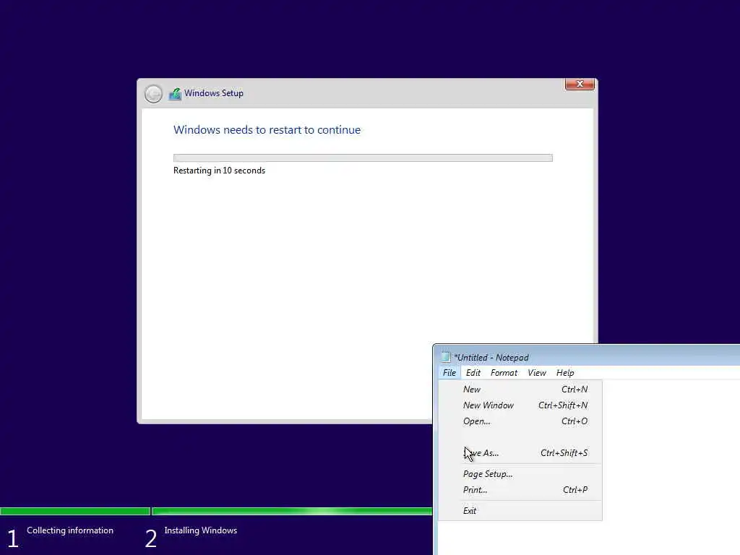Open the Edit menu in Notepad
Viewport: 740px width, 555px height.
point(473,373)
